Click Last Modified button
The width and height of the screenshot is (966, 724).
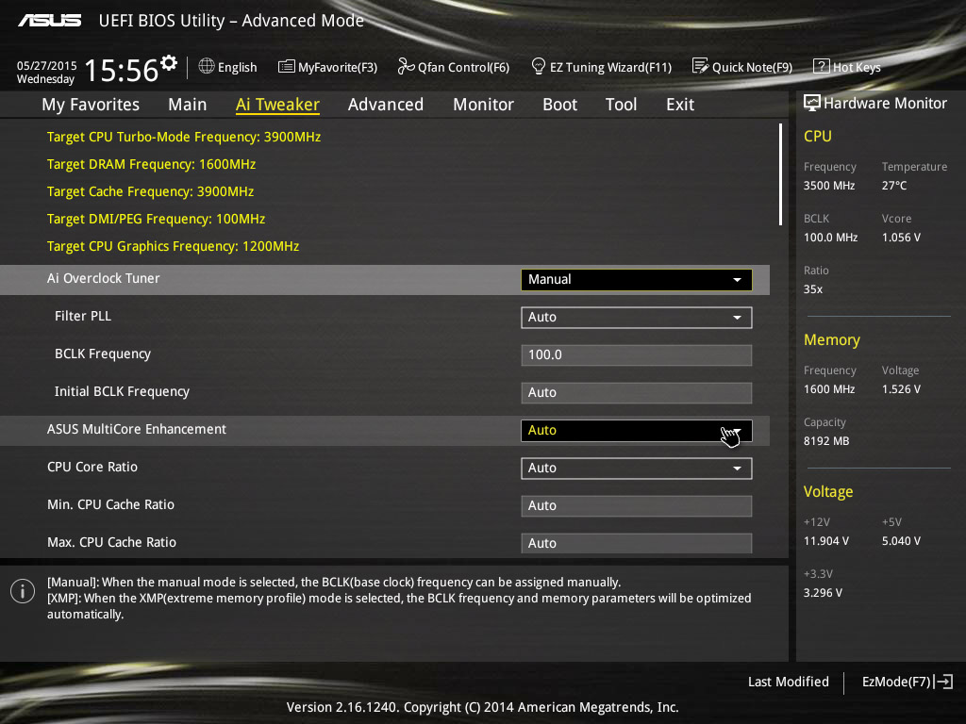coord(788,682)
